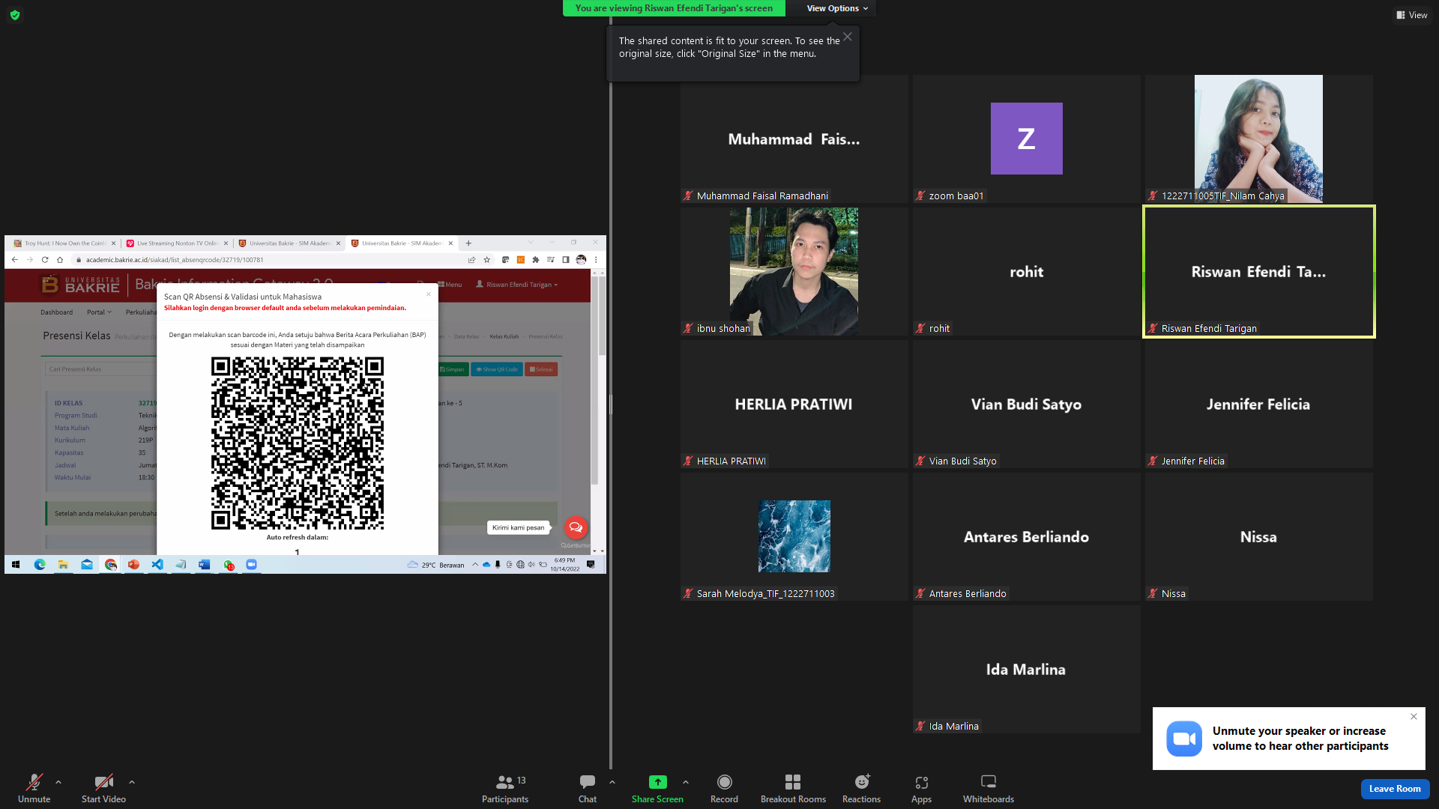
Task: Click Dashboard in the Bakrie navigation
Action: (57, 312)
